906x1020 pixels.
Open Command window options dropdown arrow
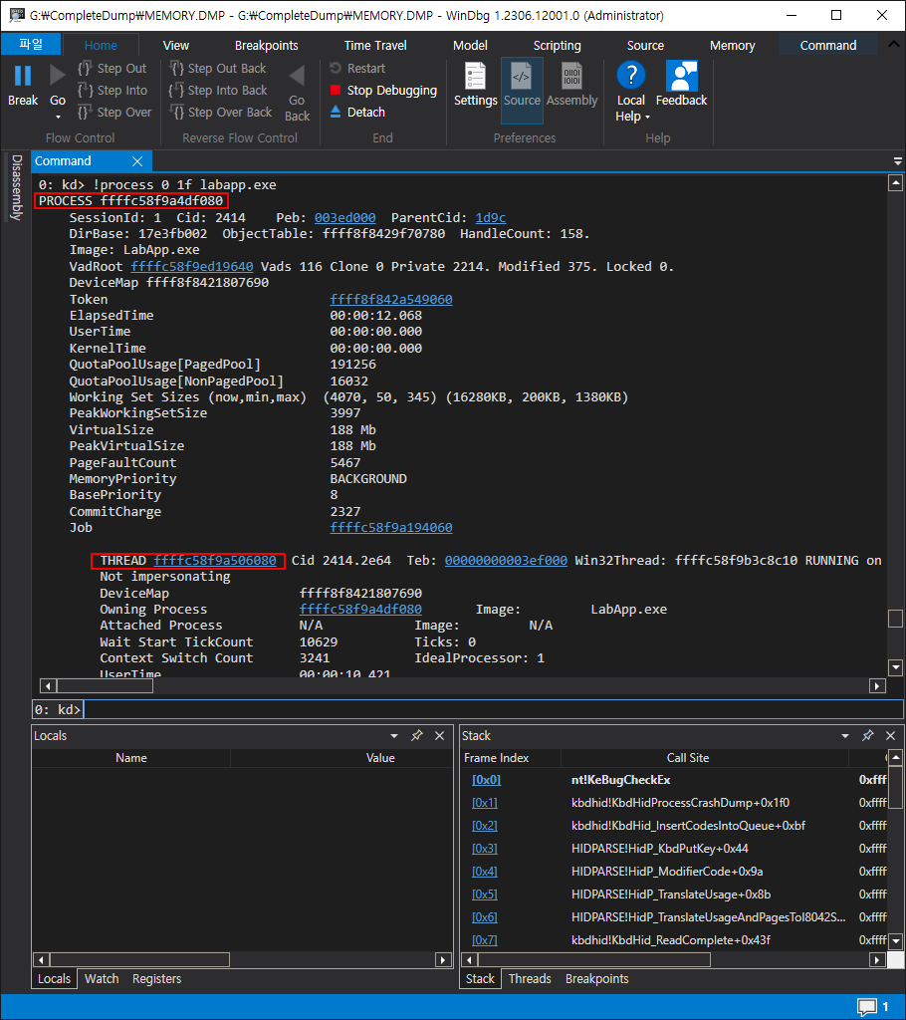point(898,161)
